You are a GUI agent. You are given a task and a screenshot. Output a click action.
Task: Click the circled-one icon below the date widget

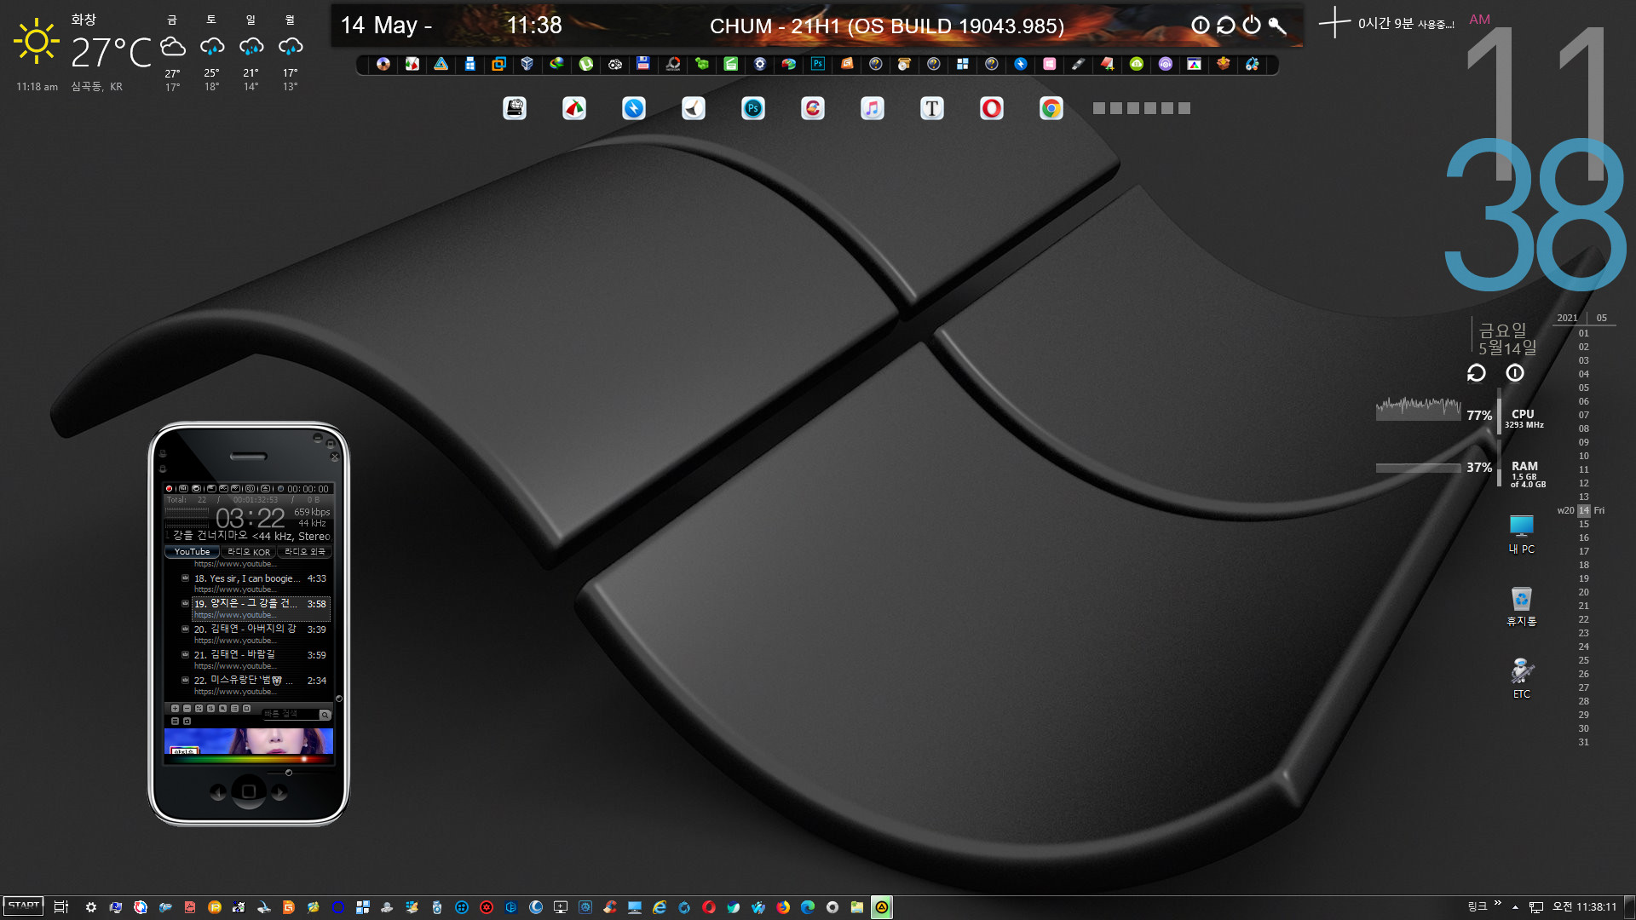click(1515, 373)
